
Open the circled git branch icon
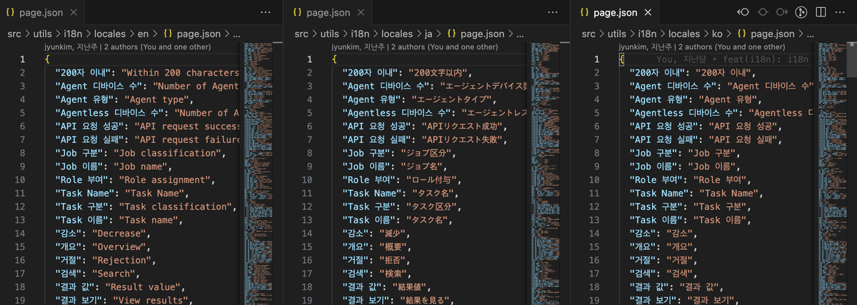(x=802, y=12)
